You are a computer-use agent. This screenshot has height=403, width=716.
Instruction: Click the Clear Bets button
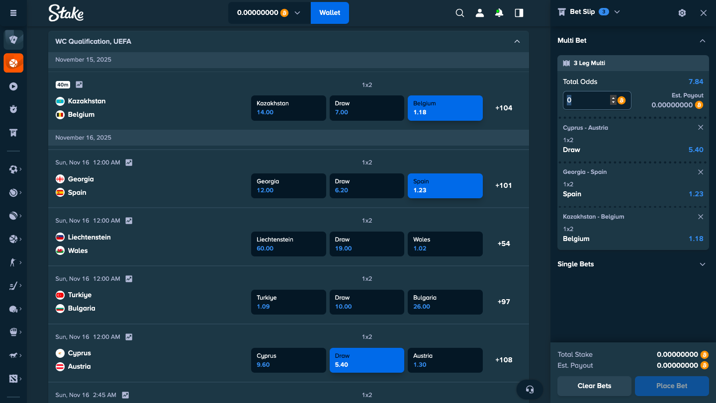(x=594, y=386)
